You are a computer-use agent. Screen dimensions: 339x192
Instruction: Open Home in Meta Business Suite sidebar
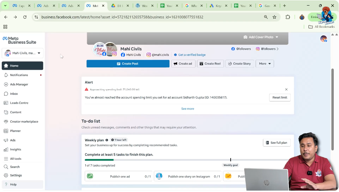[x=23, y=66]
